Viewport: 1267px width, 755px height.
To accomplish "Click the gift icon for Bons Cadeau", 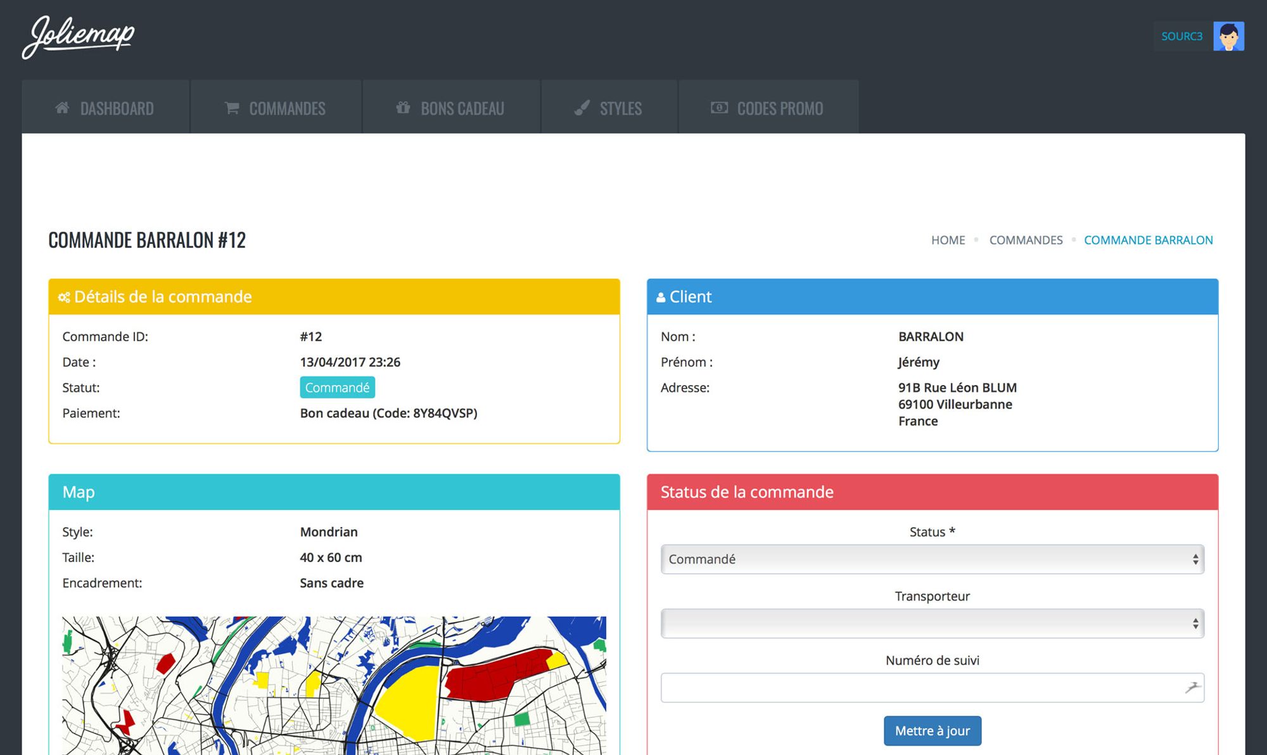I will [x=403, y=108].
